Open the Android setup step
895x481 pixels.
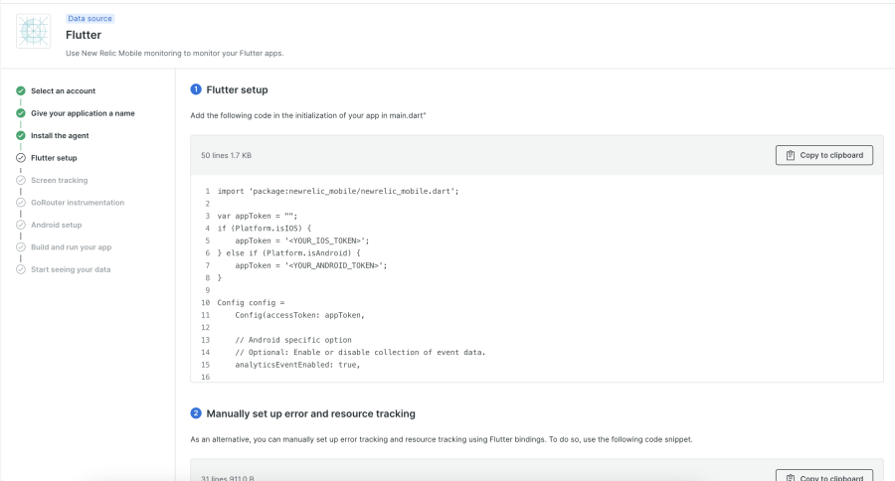click(x=56, y=225)
